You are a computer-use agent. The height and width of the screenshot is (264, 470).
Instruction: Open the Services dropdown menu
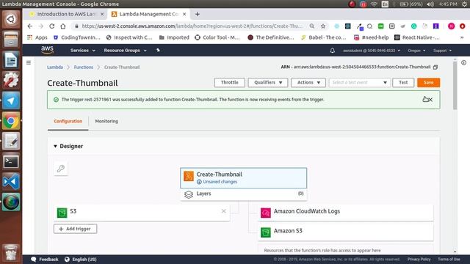tap(83, 51)
